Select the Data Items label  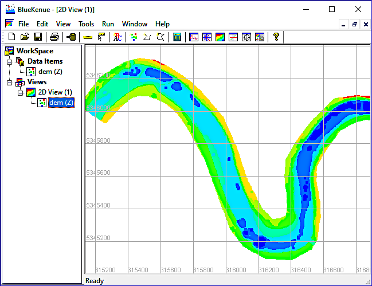pyautogui.click(x=45, y=61)
